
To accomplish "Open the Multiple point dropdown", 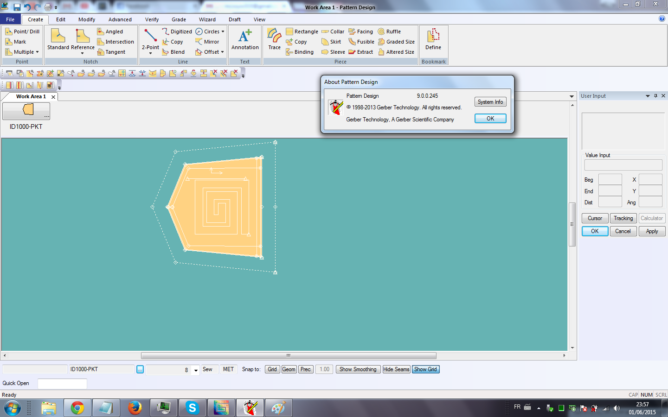I will (x=37, y=52).
